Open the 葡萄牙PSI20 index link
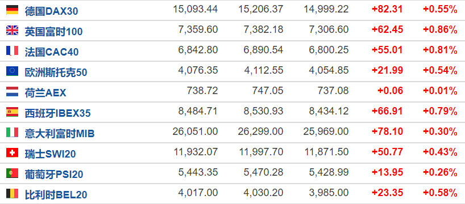The height and width of the screenshot is (204, 465). (53, 175)
